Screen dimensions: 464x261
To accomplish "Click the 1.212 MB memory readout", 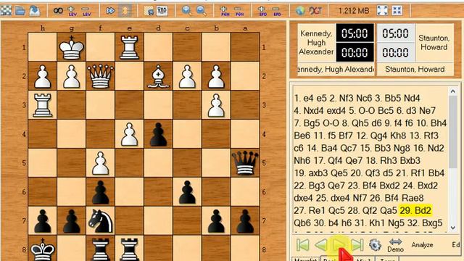I will [x=353, y=11].
